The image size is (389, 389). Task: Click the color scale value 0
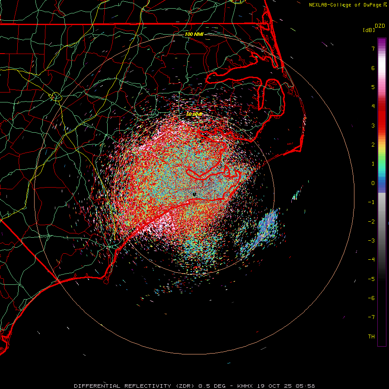[373, 183]
